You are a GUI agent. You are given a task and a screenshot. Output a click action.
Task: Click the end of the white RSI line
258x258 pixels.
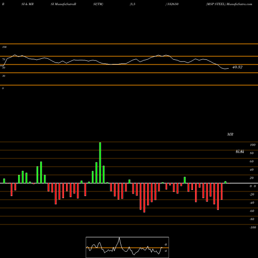tap(229, 69)
